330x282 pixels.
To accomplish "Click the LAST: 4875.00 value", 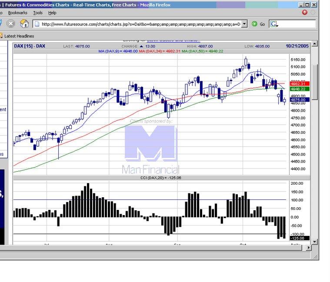I will click(x=77, y=46).
